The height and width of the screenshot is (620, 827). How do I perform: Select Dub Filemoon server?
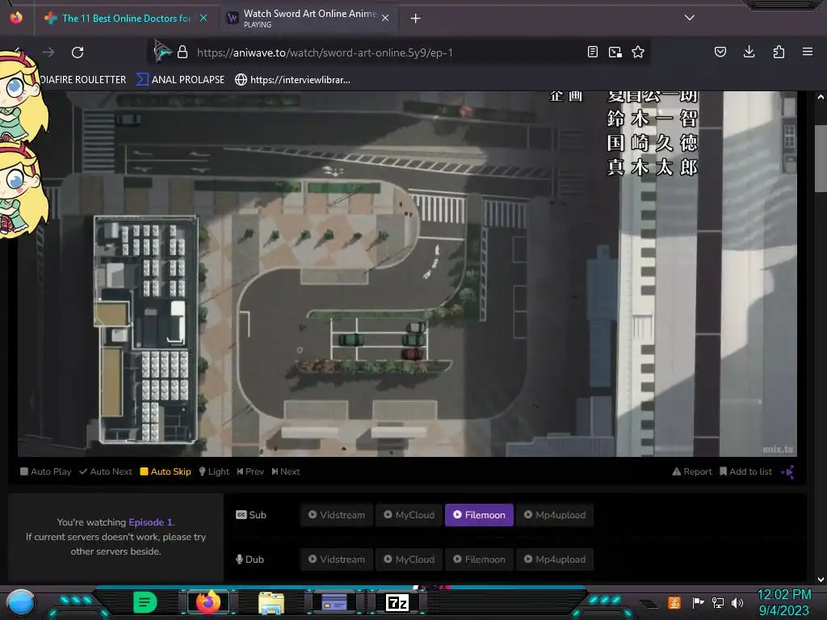(479, 559)
